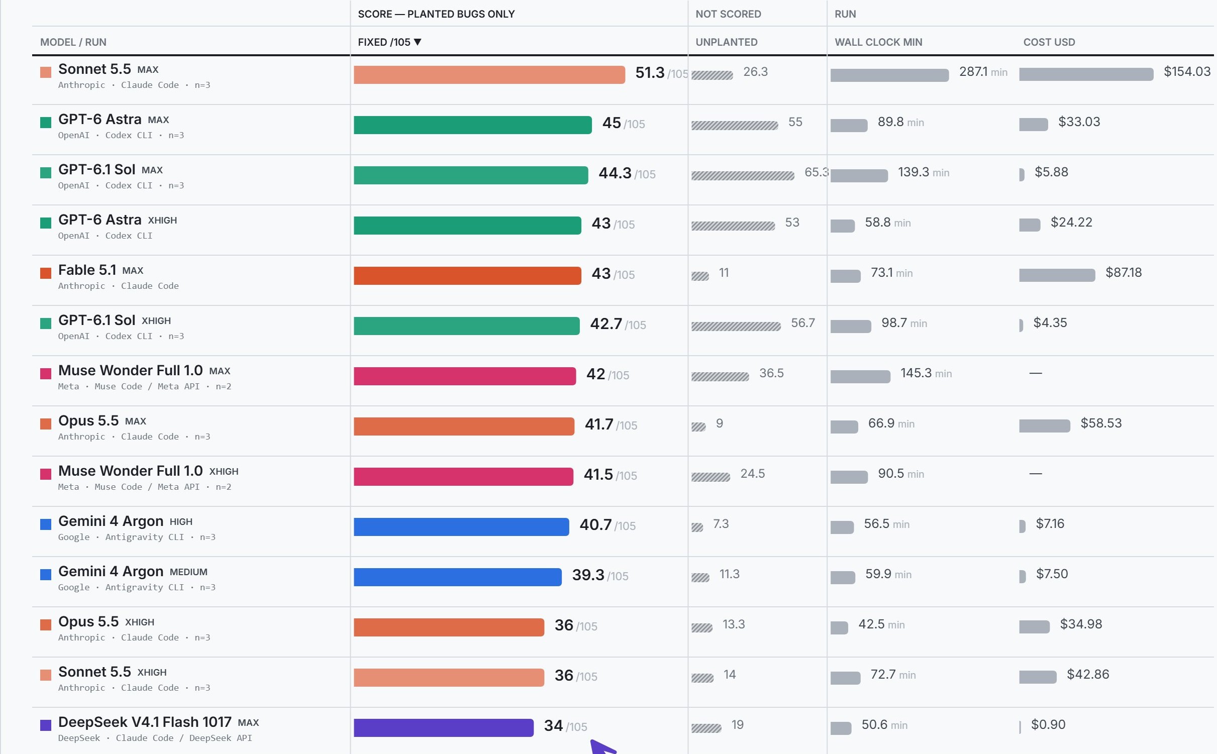Click the 65.3 unplanted value
Viewport: 1217px width, 754px height.
816,172
